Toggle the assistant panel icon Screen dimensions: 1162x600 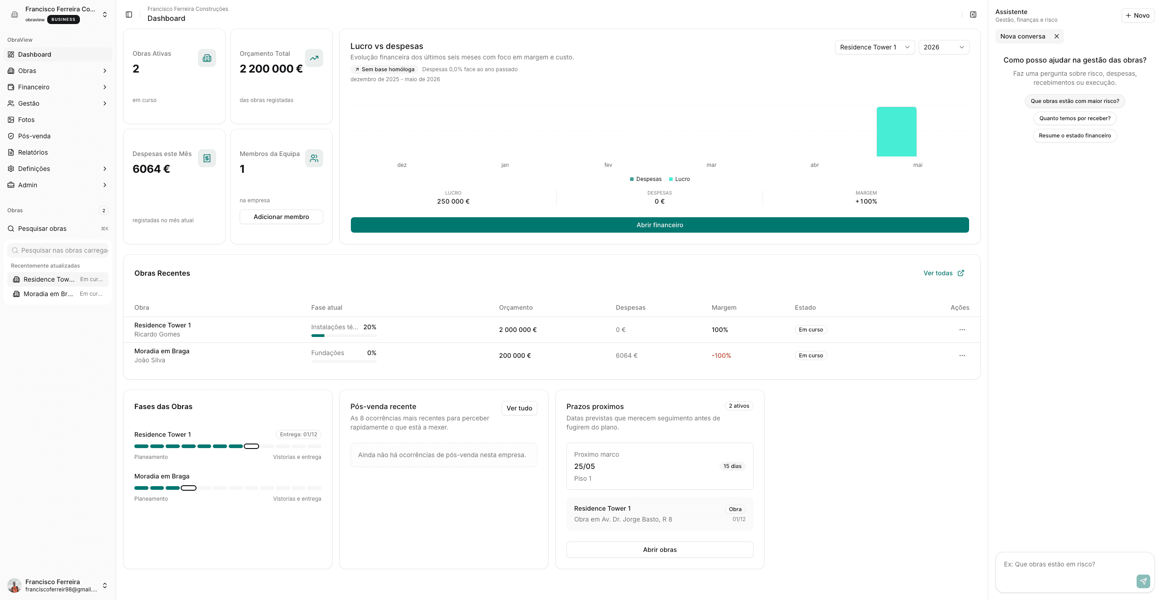(973, 15)
